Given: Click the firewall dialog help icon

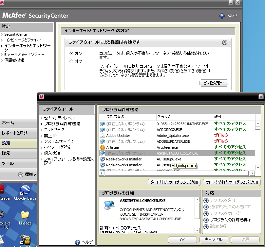Looking at the screenshot, I should 77,242.
